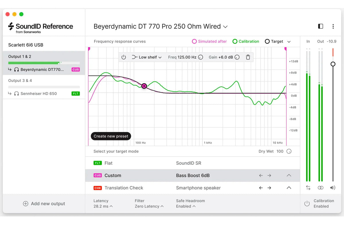344x229 pixels.
Task: Toggle Simulated after curve visibility
Action: 209,42
